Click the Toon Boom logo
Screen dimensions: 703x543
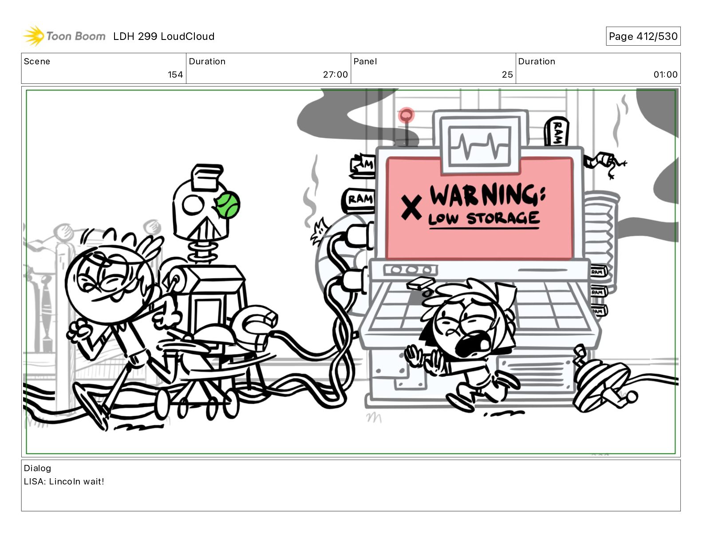coord(64,36)
